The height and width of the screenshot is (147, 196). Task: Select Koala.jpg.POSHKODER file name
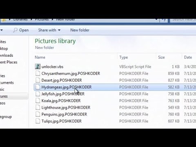pyautogui.click(x=61, y=101)
